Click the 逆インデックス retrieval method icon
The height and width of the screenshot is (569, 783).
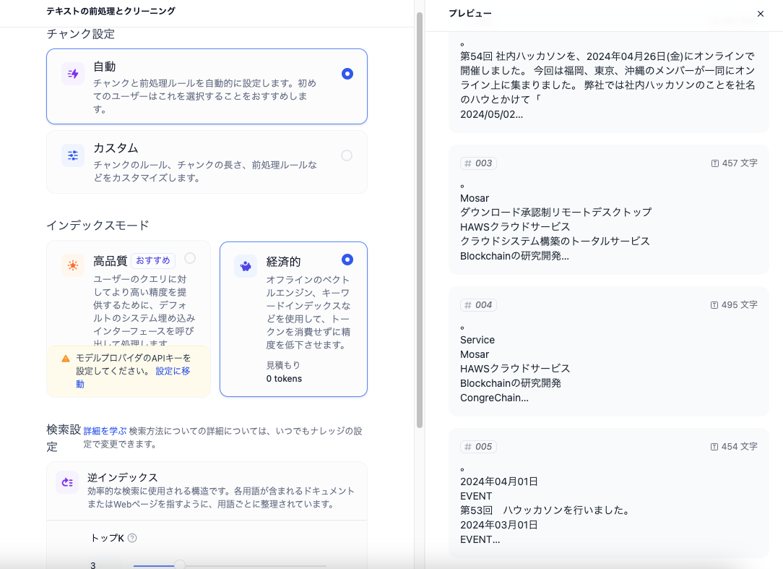tap(66, 482)
